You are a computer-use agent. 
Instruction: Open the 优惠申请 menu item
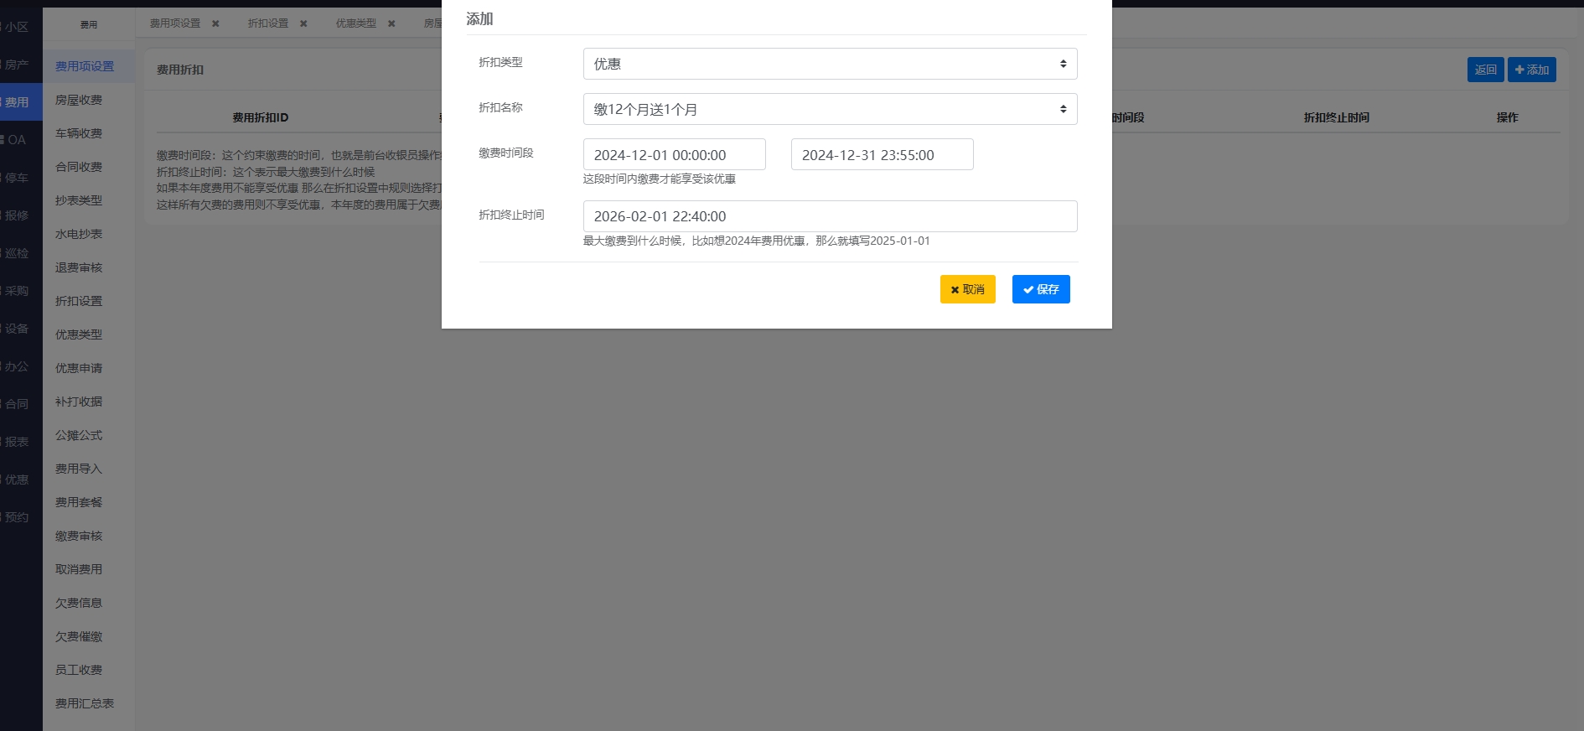[79, 368]
